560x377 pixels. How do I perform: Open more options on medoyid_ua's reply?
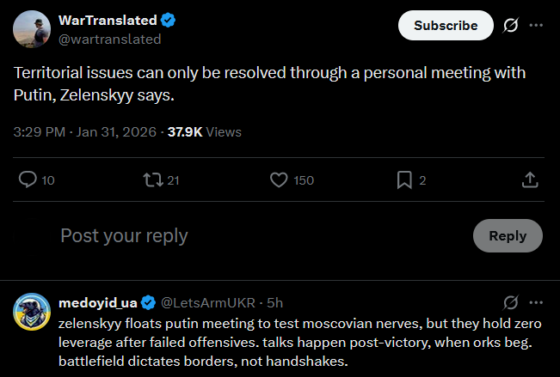[x=536, y=302]
